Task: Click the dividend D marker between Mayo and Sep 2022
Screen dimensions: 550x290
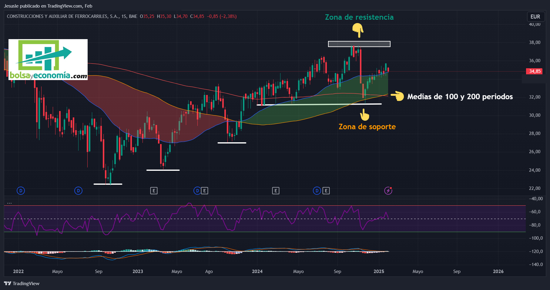Action: 78,191
